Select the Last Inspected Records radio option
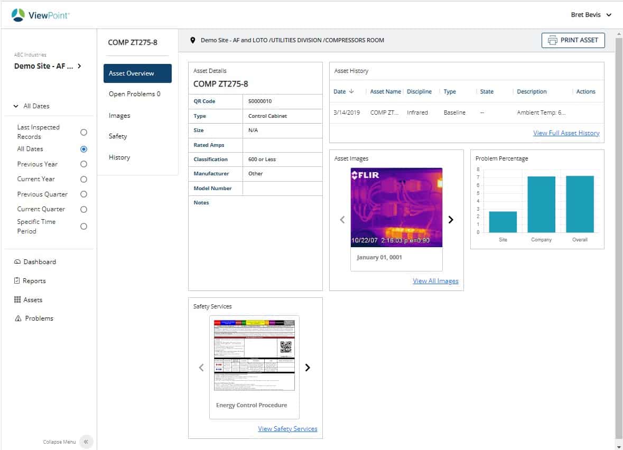The image size is (623, 450). [x=83, y=132]
